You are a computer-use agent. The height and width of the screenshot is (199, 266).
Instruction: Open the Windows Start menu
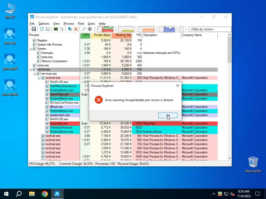coord(6,194)
